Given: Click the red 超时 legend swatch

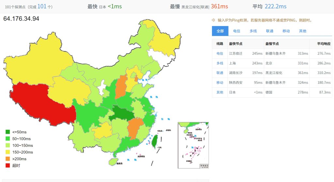Looking at the screenshot, I should [8, 166].
